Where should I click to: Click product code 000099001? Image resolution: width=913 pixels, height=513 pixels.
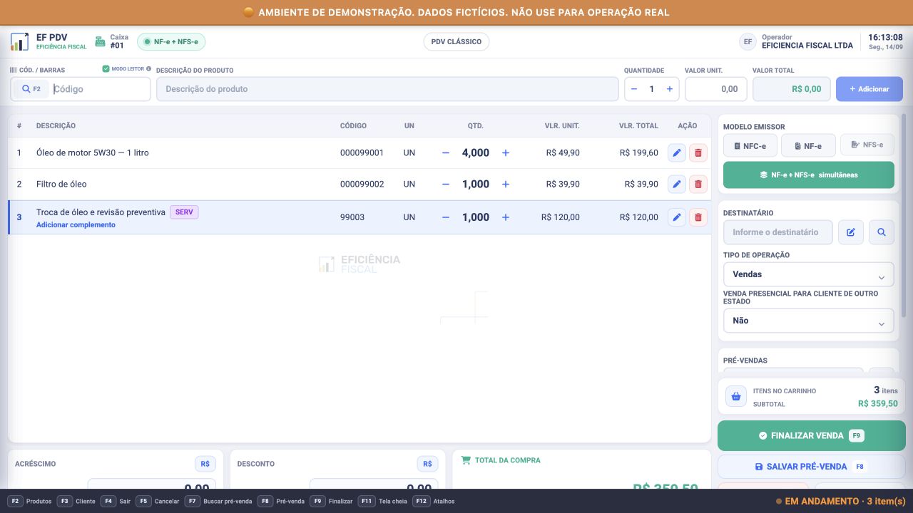tap(362, 152)
